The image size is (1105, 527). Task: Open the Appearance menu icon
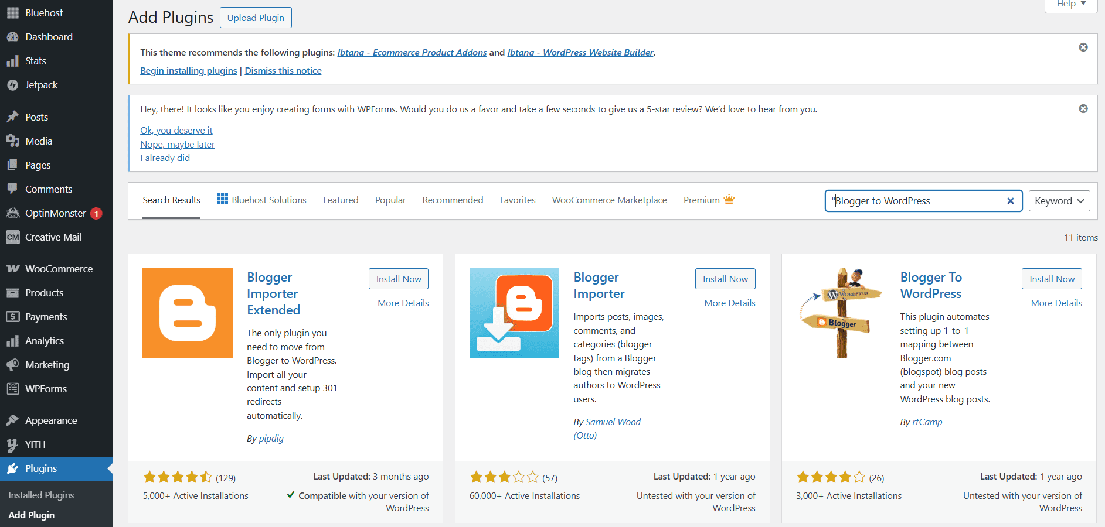coord(13,420)
